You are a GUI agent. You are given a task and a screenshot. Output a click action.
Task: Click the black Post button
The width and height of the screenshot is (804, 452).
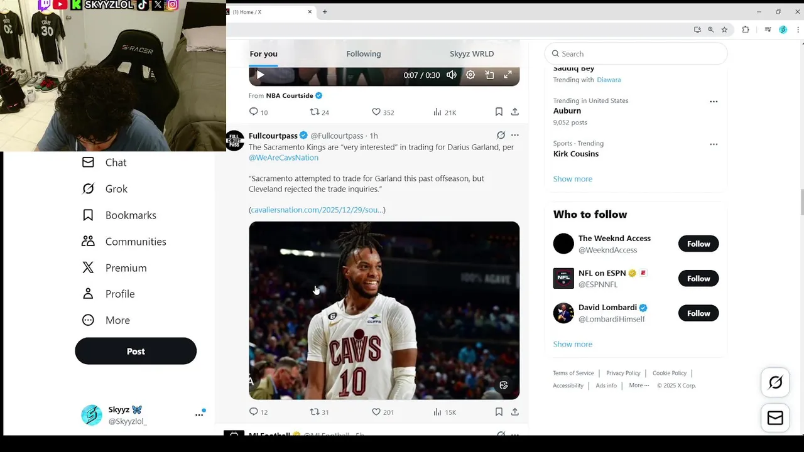136,351
